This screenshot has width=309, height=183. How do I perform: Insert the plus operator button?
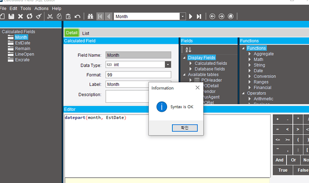pos(278,119)
